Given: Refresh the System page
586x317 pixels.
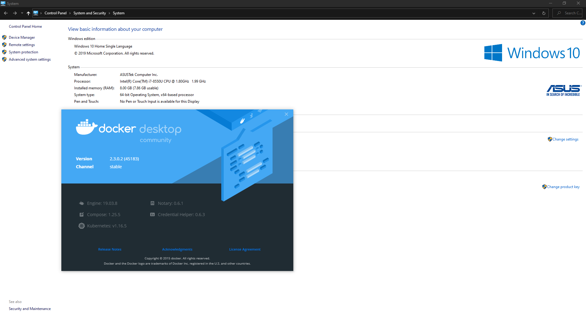Looking at the screenshot, I should coord(544,13).
